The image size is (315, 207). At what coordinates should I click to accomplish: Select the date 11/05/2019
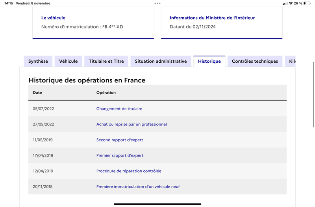[x=43, y=140]
